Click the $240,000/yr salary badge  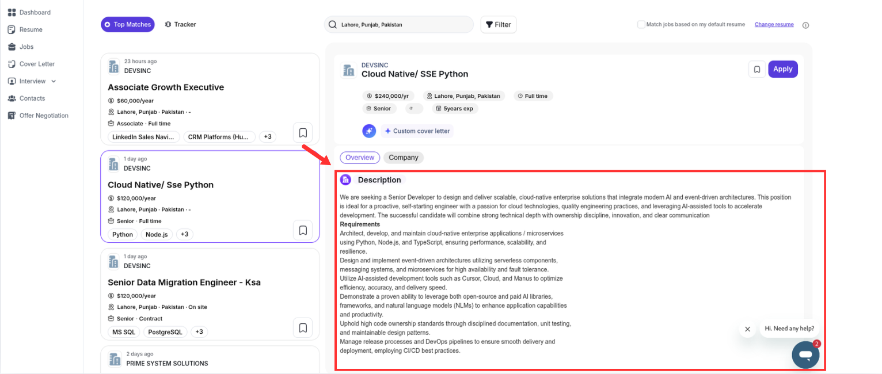click(389, 96)
